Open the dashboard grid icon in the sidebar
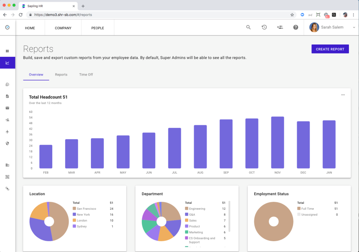This screenshot has width=359, height=252. point(7,50)
